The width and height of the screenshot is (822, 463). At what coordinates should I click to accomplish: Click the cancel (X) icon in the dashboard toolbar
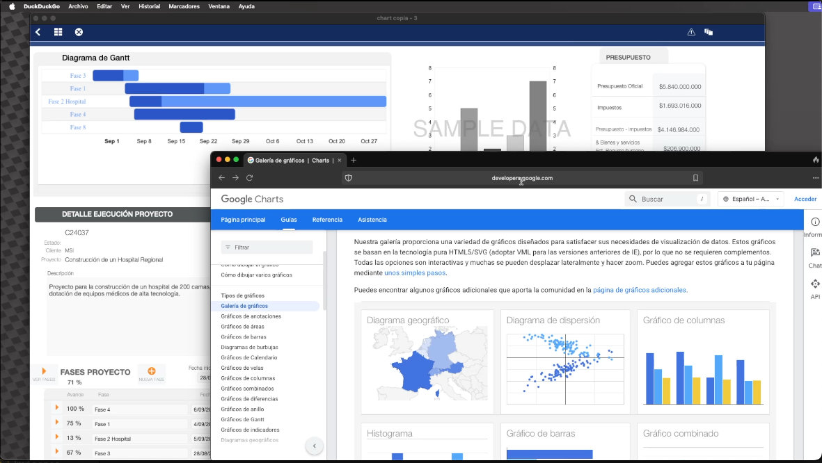coord(78,31)
